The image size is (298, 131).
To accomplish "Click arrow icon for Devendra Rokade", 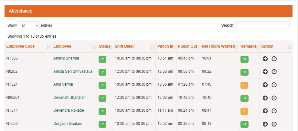I will click(265, 111).
